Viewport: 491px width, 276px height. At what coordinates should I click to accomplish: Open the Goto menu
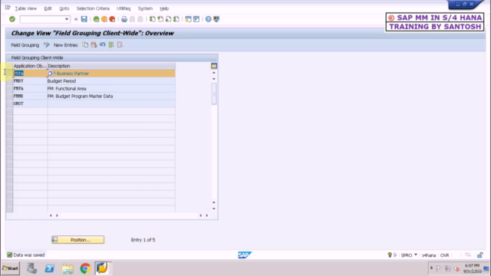(64, 8)
